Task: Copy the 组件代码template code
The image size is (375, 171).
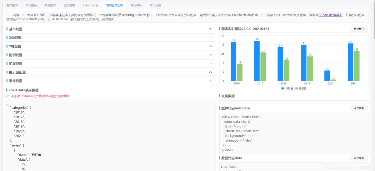Action: 359,108
